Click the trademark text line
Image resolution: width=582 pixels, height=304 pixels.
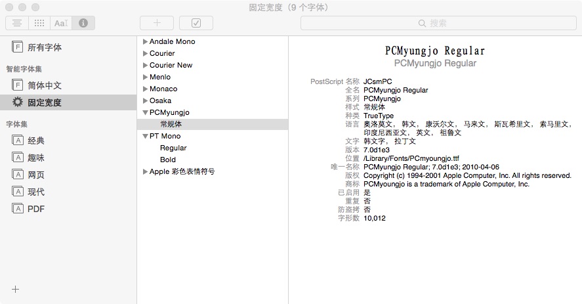pyautogui.click(x=446, y=184)
